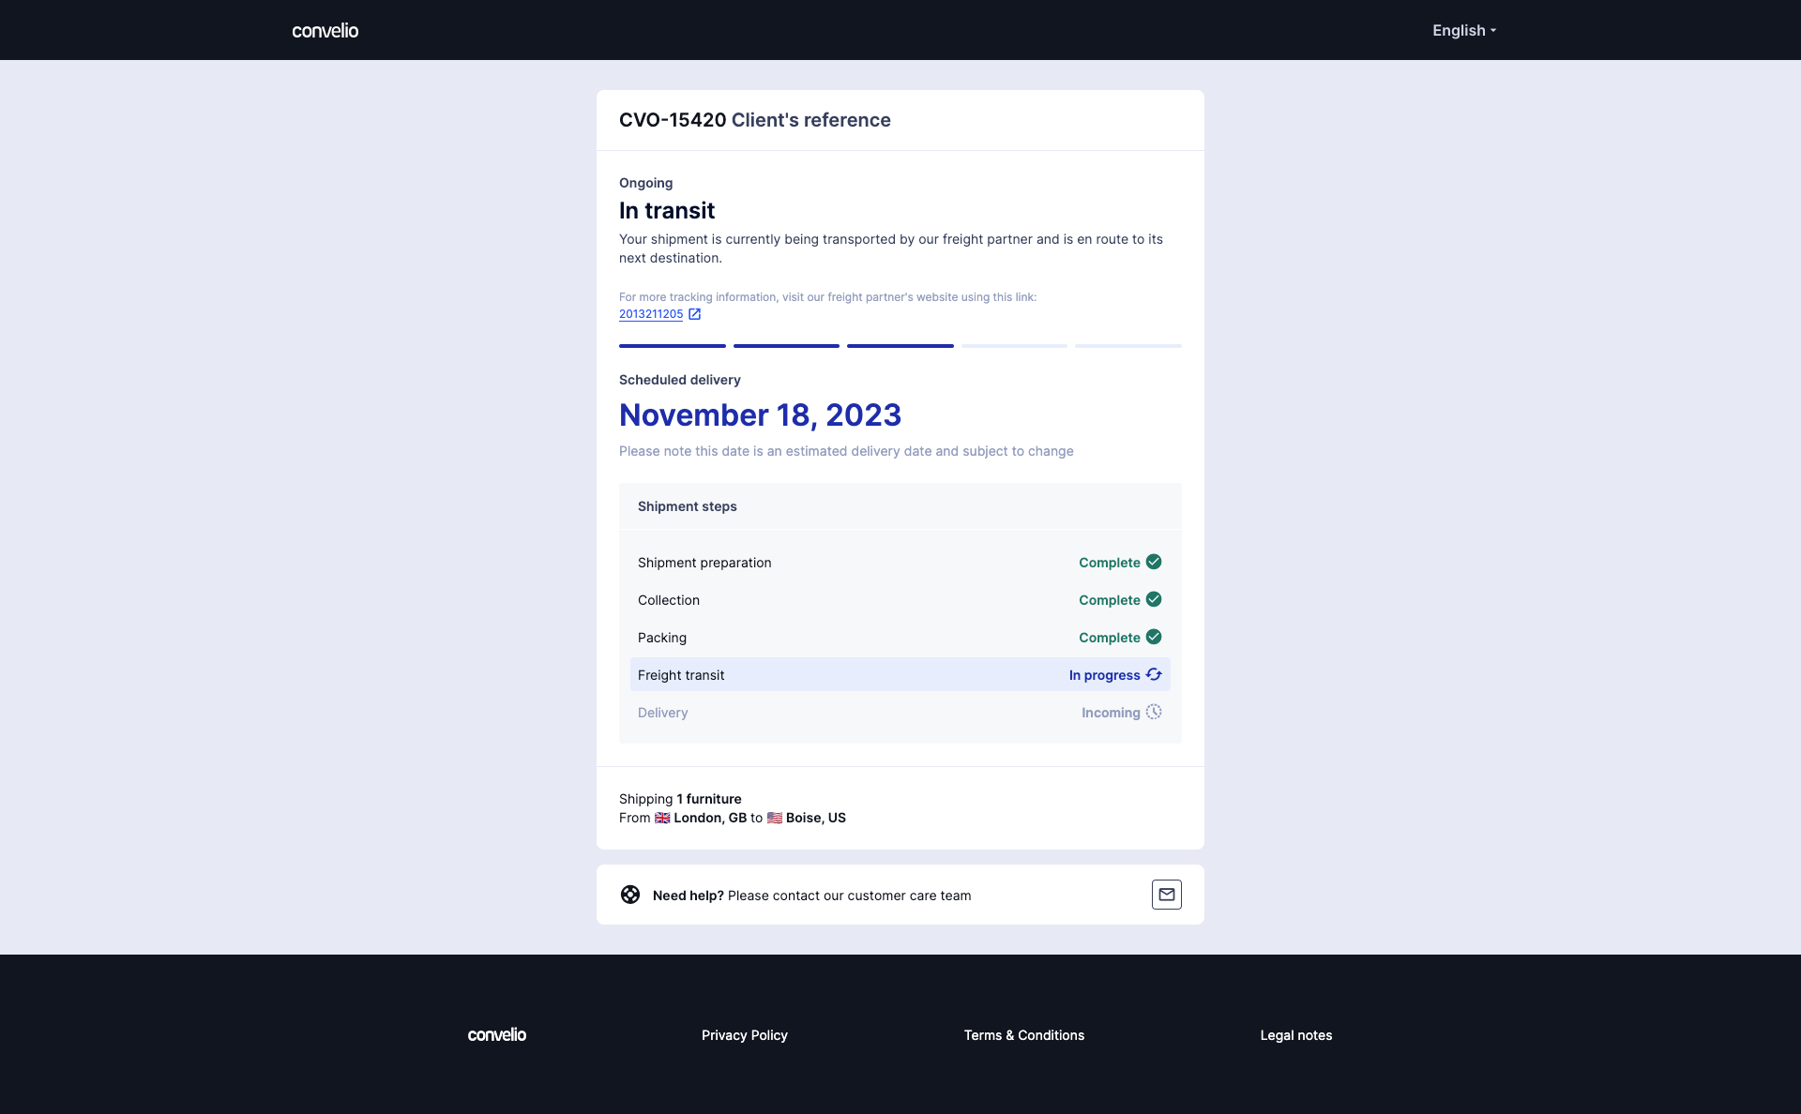Click the Collection complete checkmark icon
Screen dimensions: 1801x1114
coord(1154,599)
